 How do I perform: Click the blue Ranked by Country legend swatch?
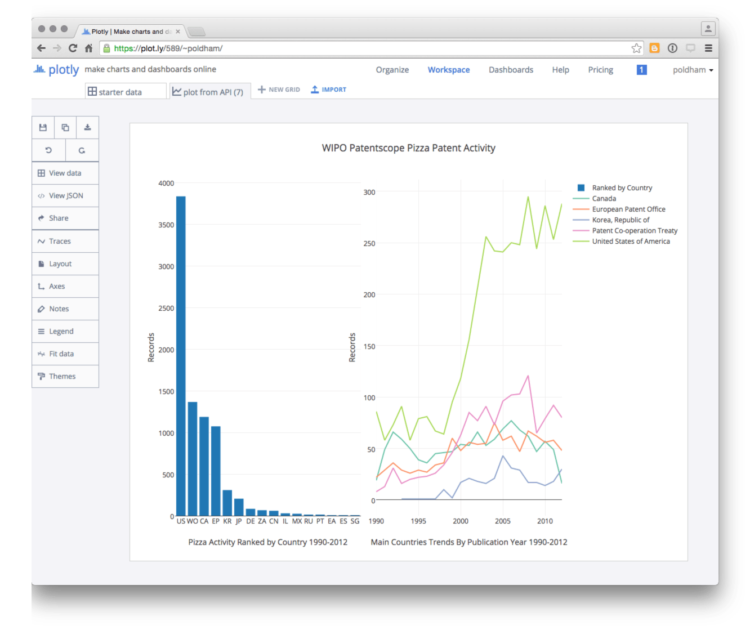click(x=581, y=187)
